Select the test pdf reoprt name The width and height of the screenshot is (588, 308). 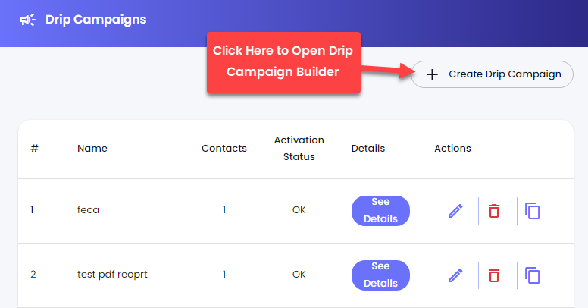[112, 275]
